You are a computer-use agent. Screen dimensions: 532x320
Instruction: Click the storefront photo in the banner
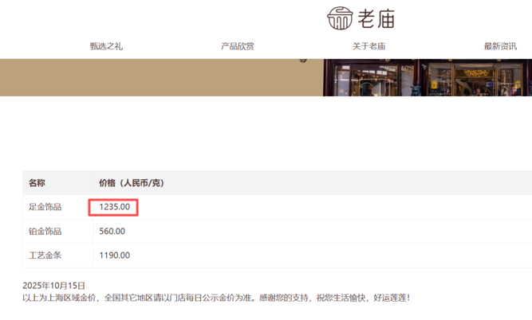tap(427, 77)
